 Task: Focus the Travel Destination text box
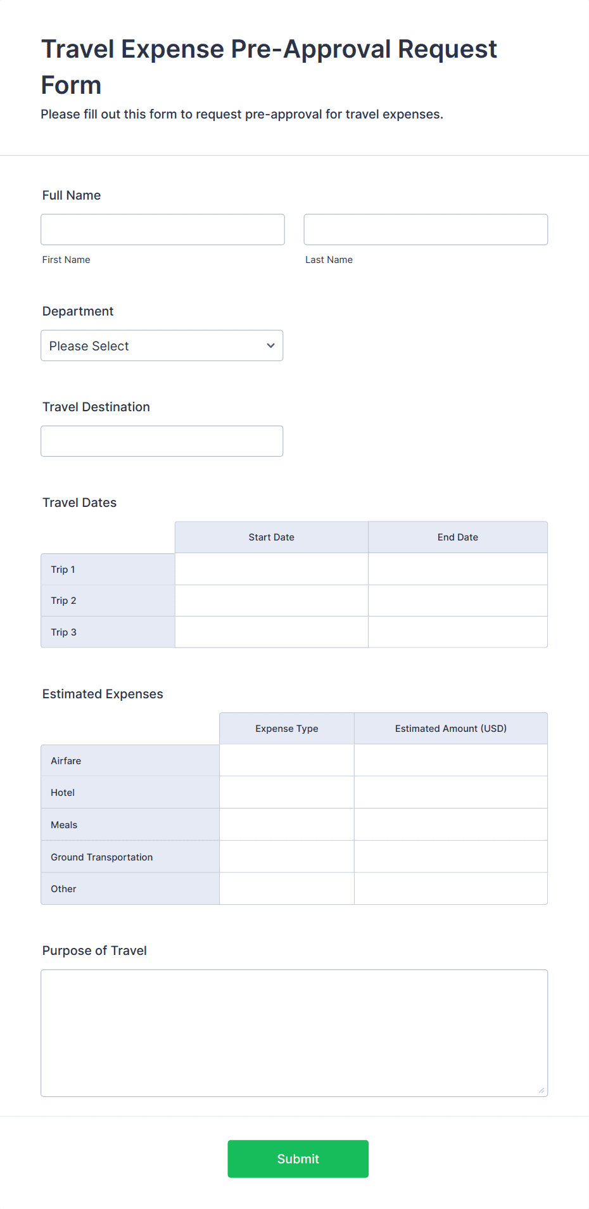pos(162,441)
